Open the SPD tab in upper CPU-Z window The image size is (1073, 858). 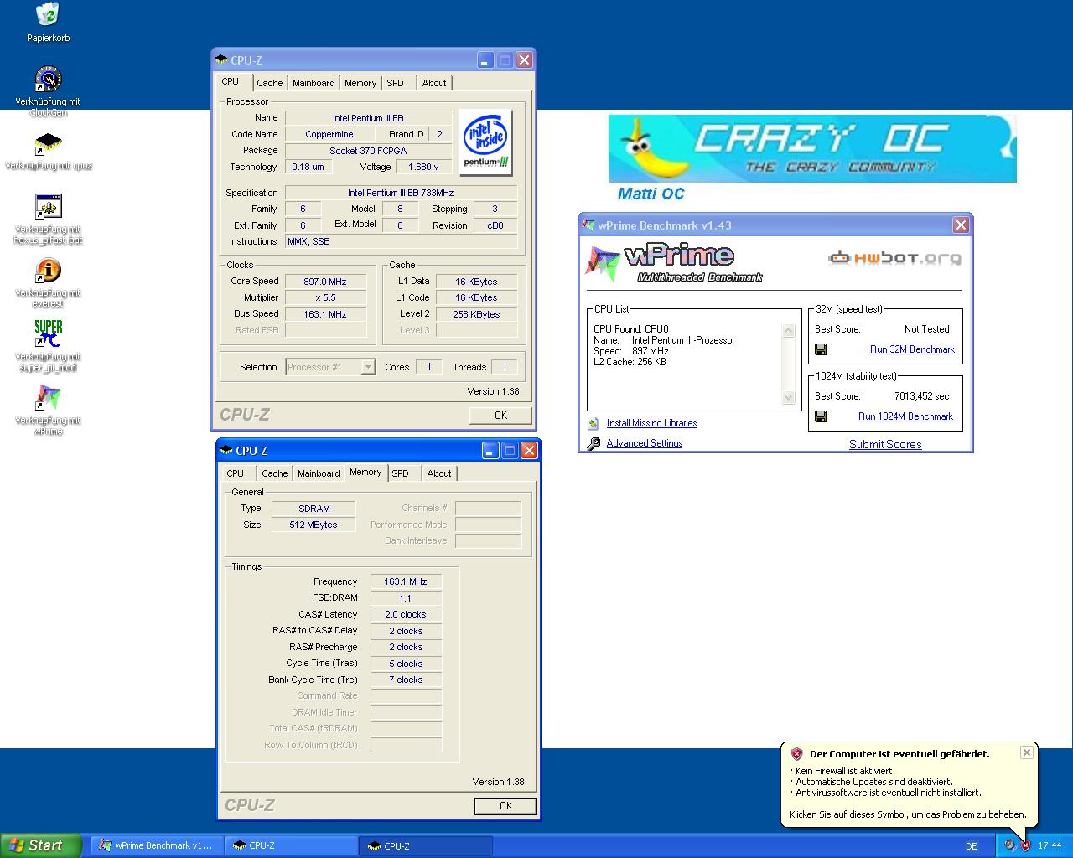pyautogui.click(x=396, y=83)
